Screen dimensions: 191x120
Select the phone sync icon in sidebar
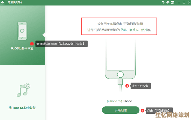coord(22,31)
